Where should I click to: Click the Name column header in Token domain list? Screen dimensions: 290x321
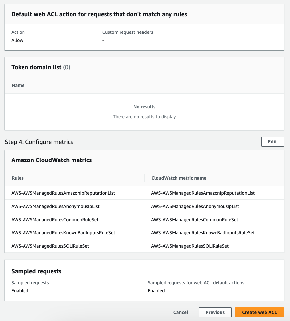point(18,85)
